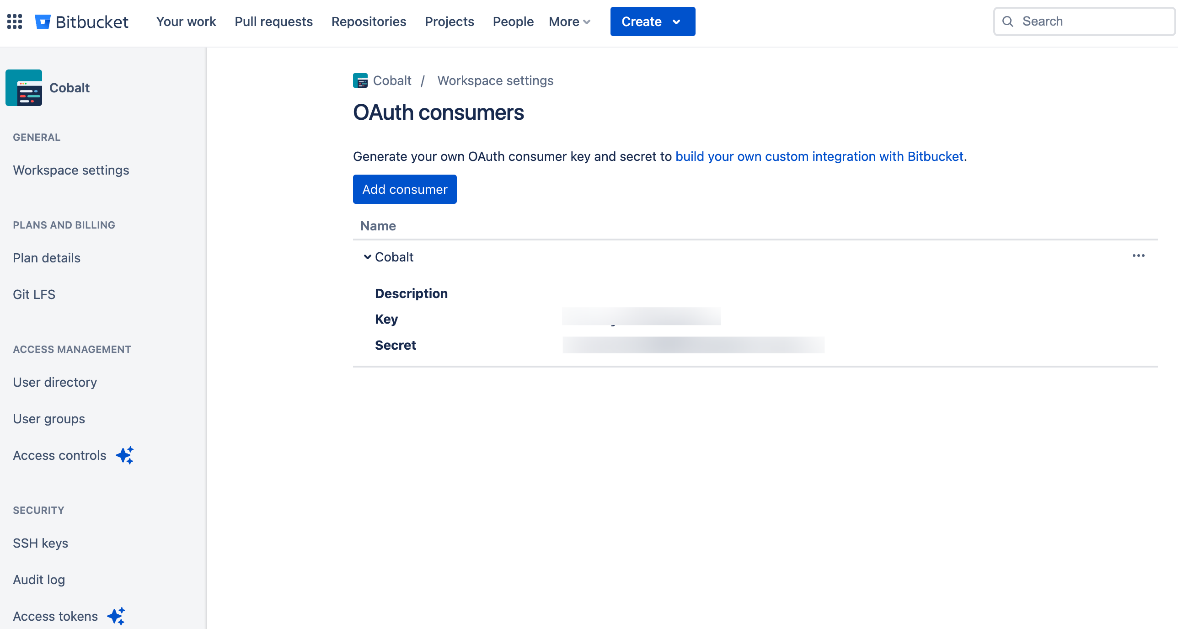Open the app switcher grid icon
1178x629 pixels.
pos(15,21)
